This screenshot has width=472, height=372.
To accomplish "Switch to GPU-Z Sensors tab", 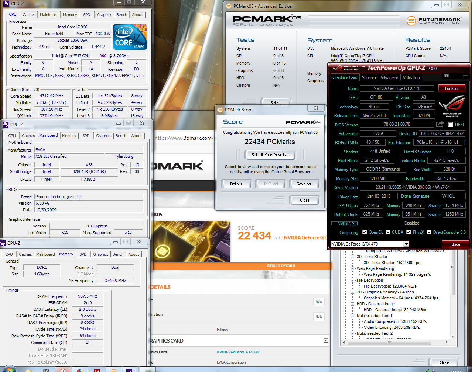I will click(369, 78).
